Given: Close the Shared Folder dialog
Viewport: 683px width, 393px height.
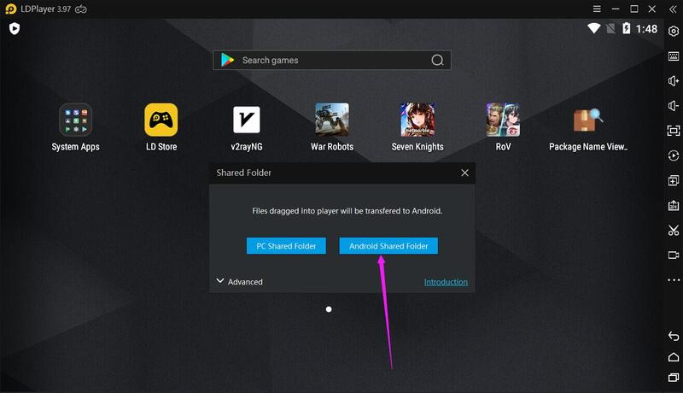Looking at the screenshot, I should (x=464, y=173).
